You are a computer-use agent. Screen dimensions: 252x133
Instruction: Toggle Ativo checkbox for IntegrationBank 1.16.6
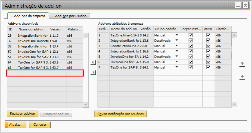point(208,51)
